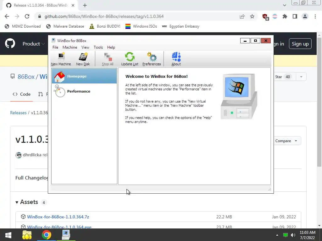Click uBlock Origin extension icon
This screenshot has height=241, width=322.
click(x=265, y=17)
